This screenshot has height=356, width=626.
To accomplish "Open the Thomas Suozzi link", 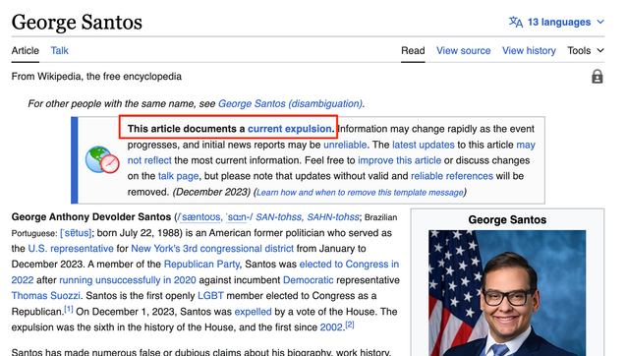I will [45, 296].
